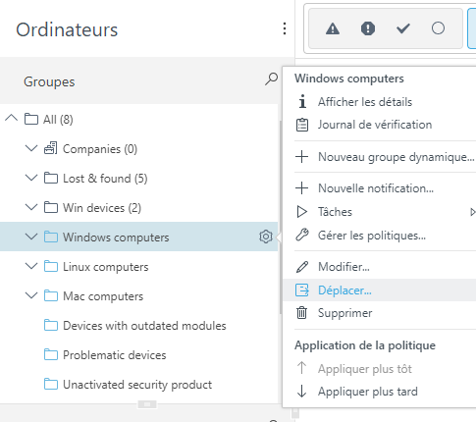Open the three-dot menu beside Ordinateurs
476x422 pixels.
tap(285, 28)
